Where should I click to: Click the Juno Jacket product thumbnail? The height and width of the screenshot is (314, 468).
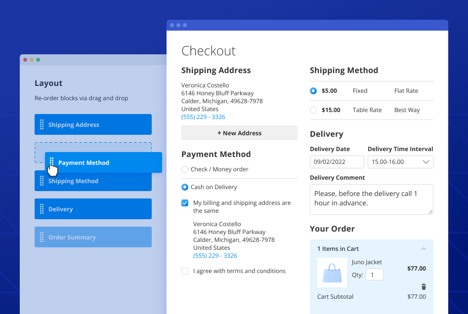(332, 273)
